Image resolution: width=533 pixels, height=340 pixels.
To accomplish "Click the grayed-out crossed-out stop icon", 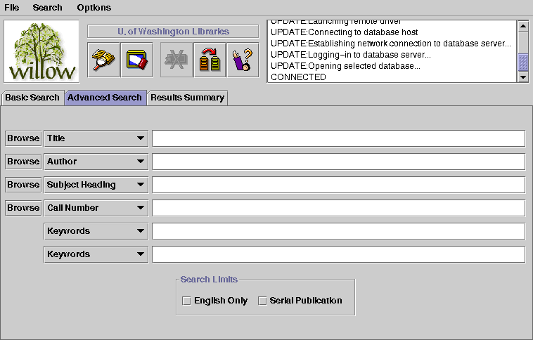I will coord(176,60).
